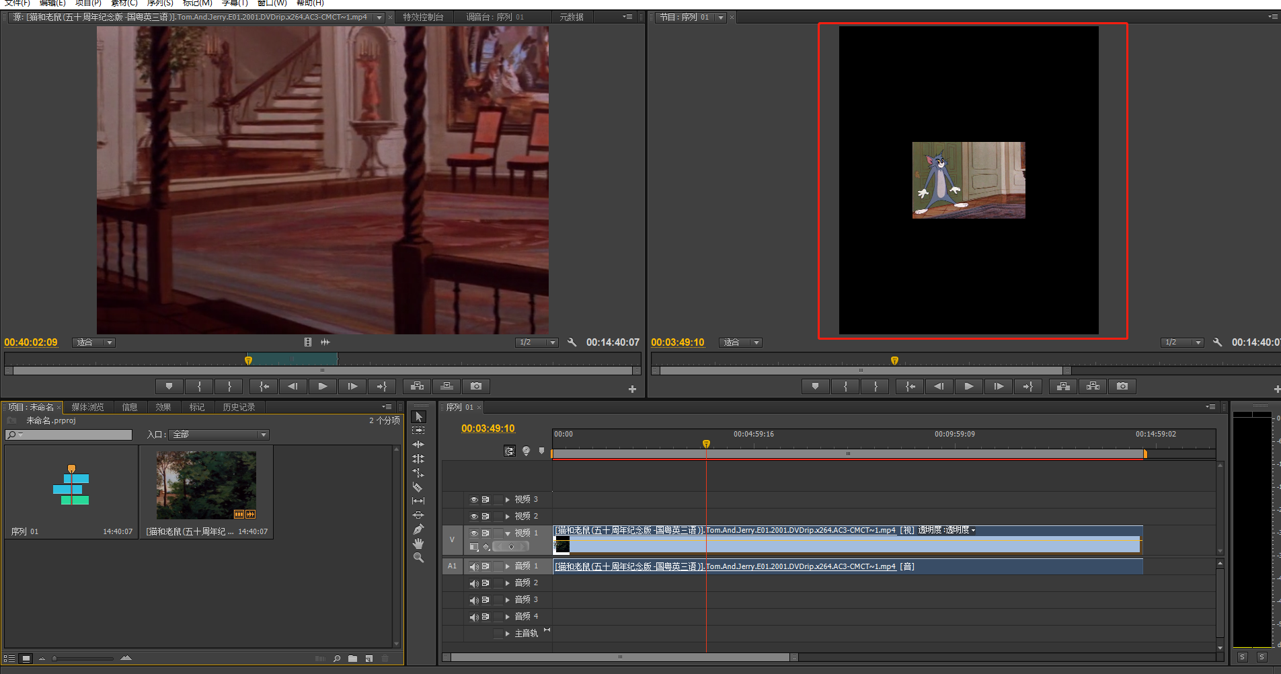Export frame from program monitor camera

tap(1122, 386)
